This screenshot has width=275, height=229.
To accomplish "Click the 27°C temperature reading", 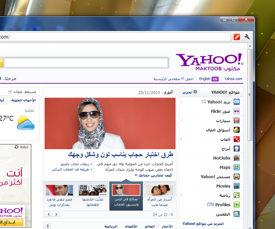I will [7, 119].
